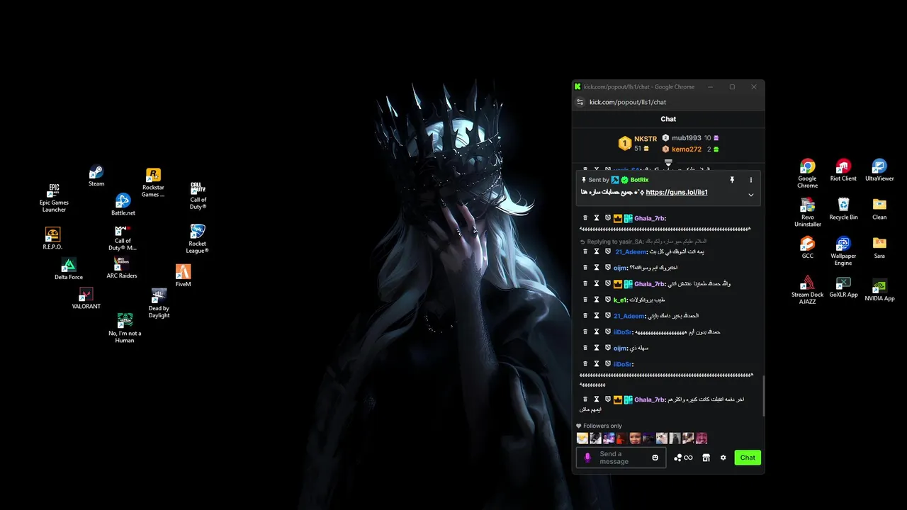Select the GoXLR App icon
Screen dimensions: 907x510
pos(843,287)
